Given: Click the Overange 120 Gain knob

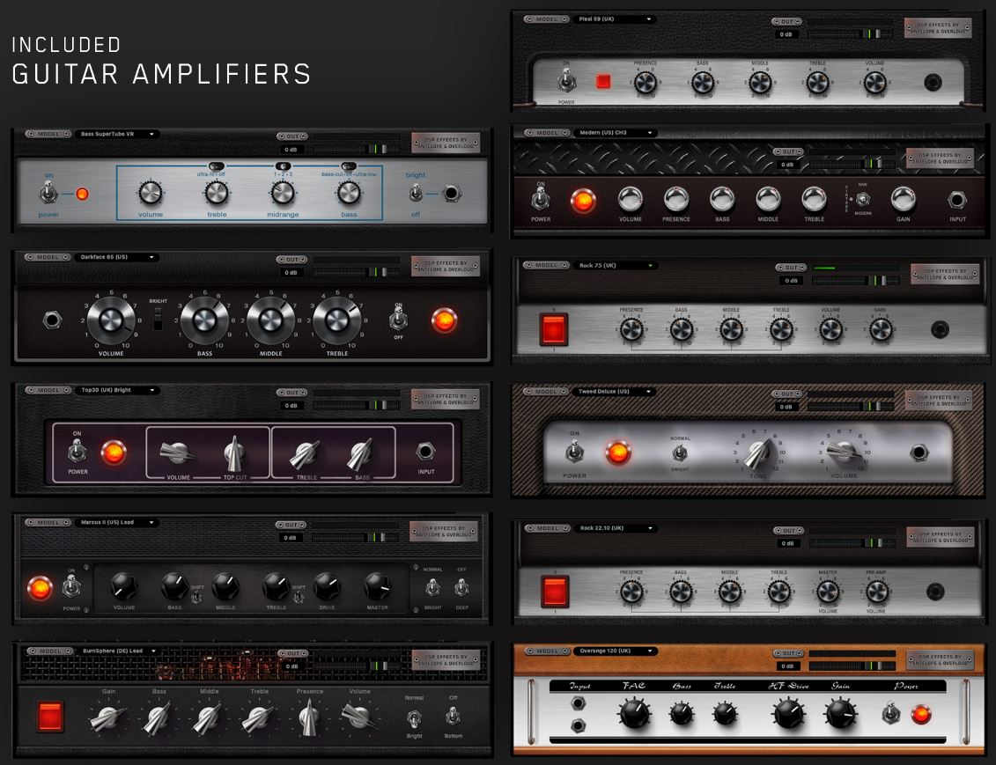Looking at the screenshot, I should 840,712.
